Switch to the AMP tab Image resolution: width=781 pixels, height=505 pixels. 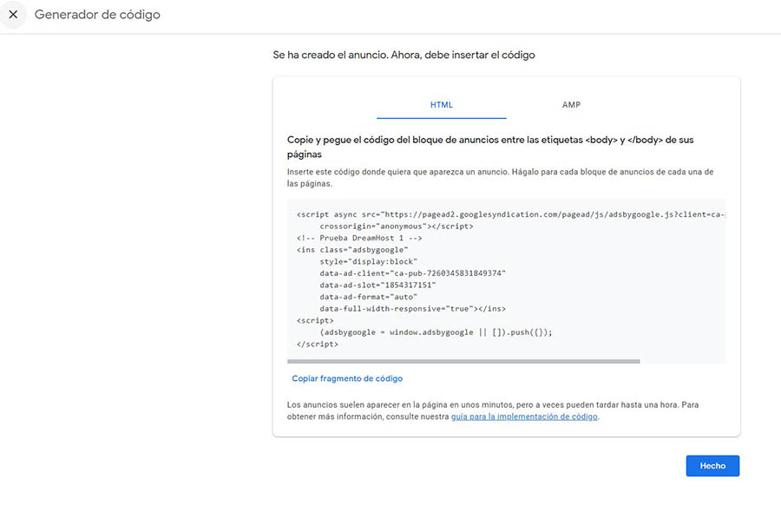pyautogui.click(x=571, y=105)
